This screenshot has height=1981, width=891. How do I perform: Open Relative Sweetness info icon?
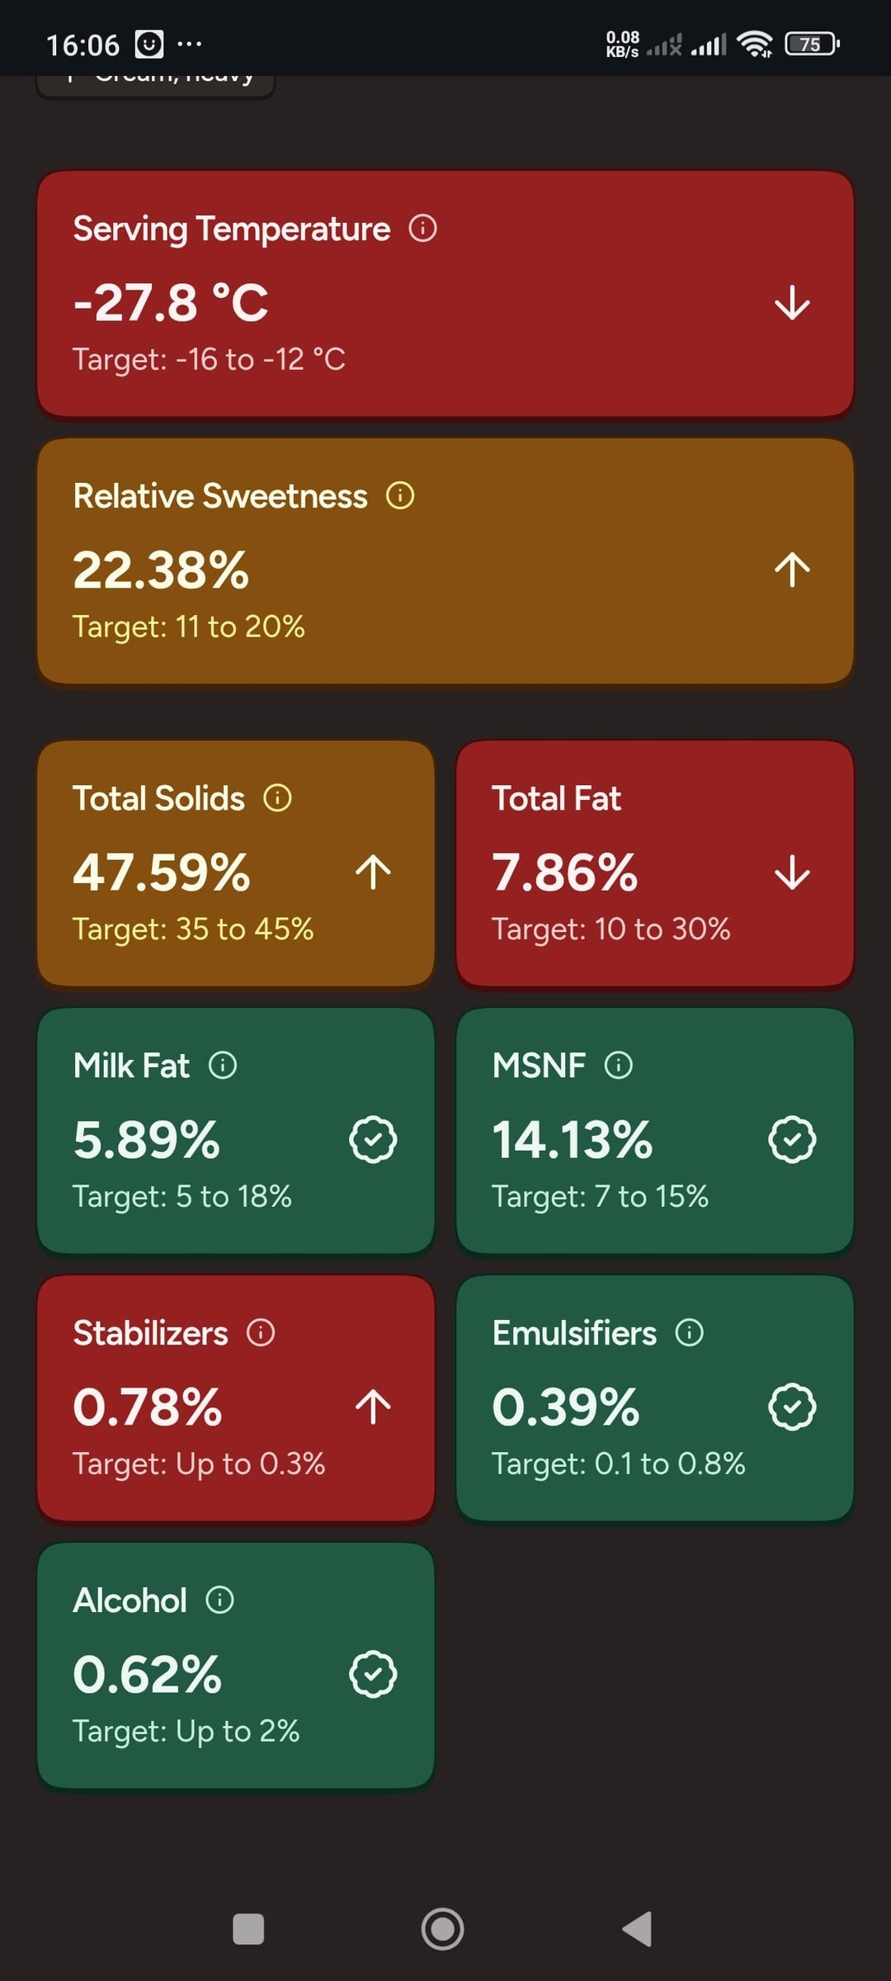coord(400,495)
